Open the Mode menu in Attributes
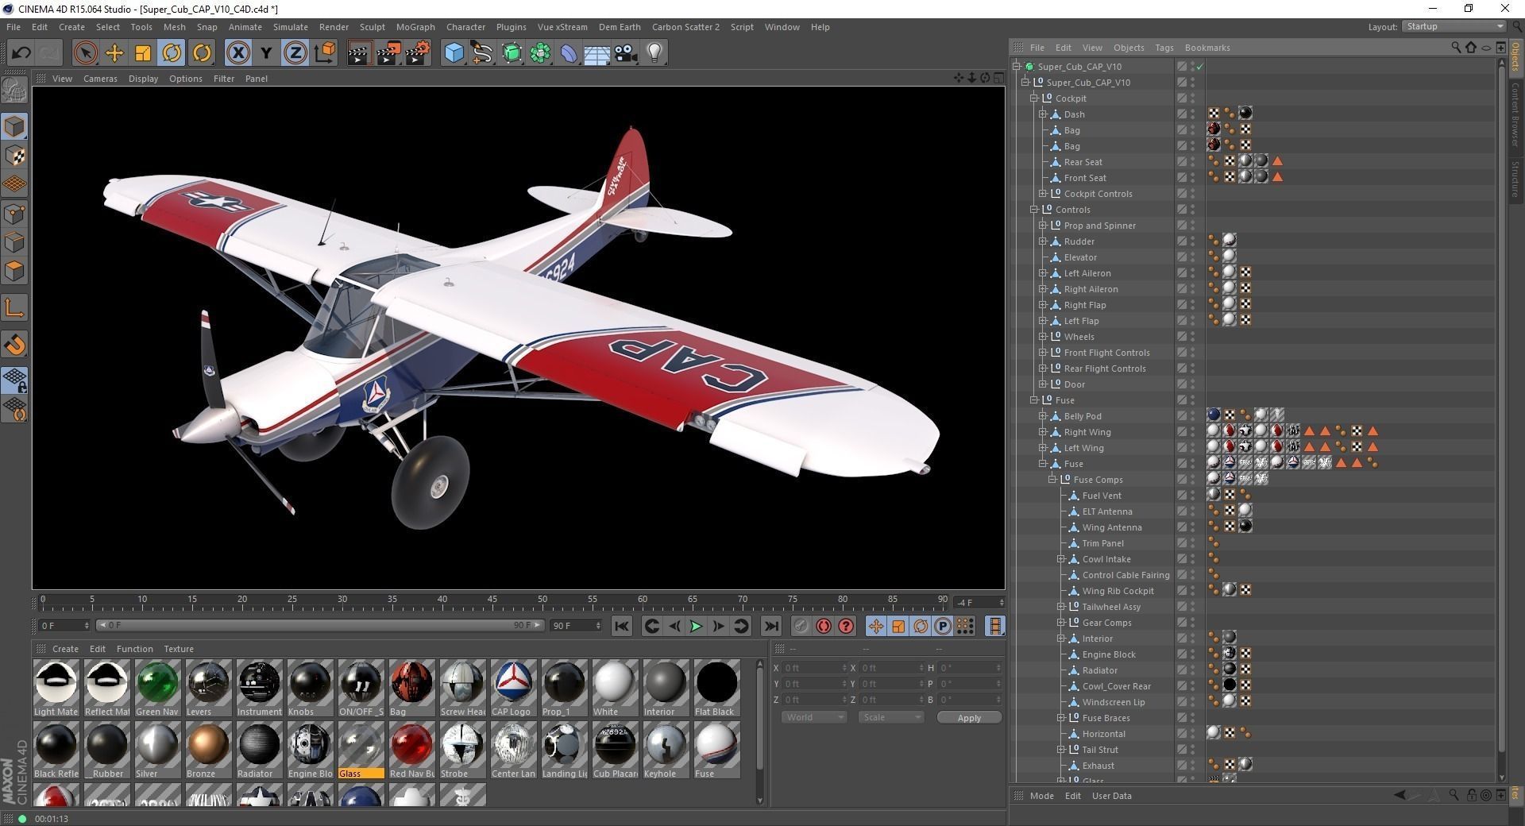 pos(1041,796)
